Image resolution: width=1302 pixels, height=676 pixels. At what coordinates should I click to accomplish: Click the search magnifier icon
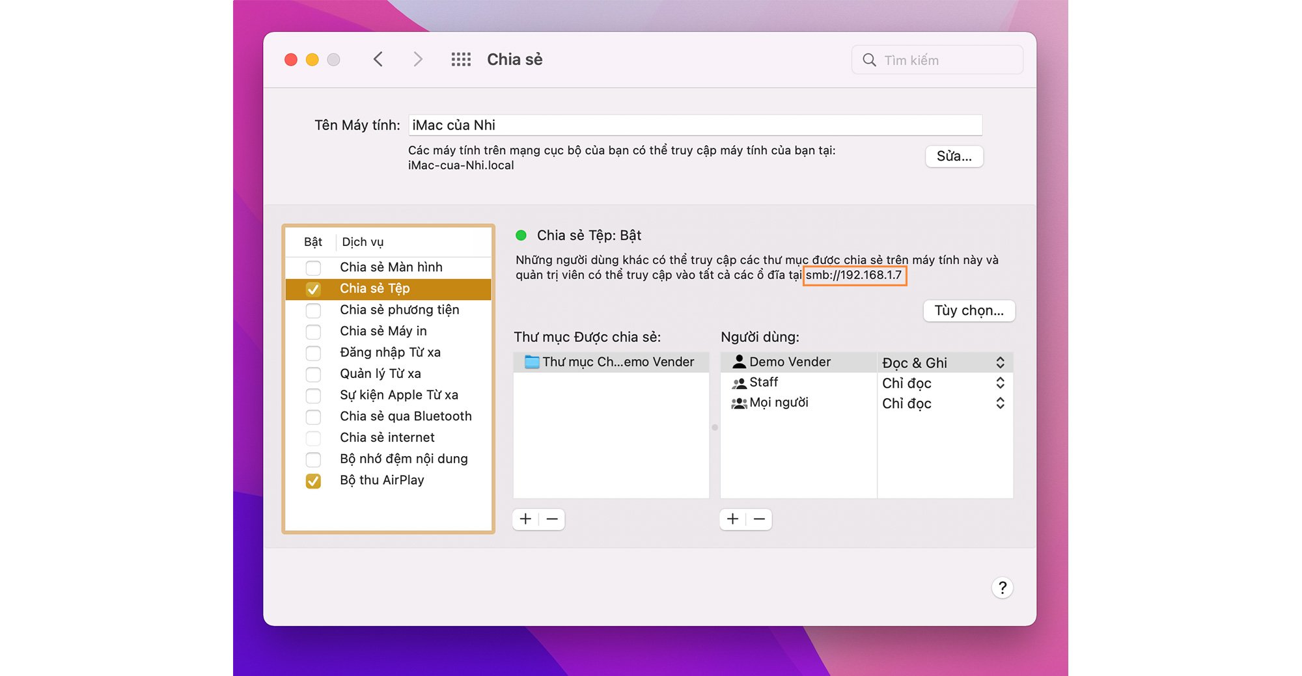pyautogui.click(x=869, y=60)
